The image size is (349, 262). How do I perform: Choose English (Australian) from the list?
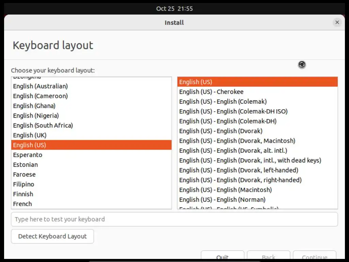(91, 86)
